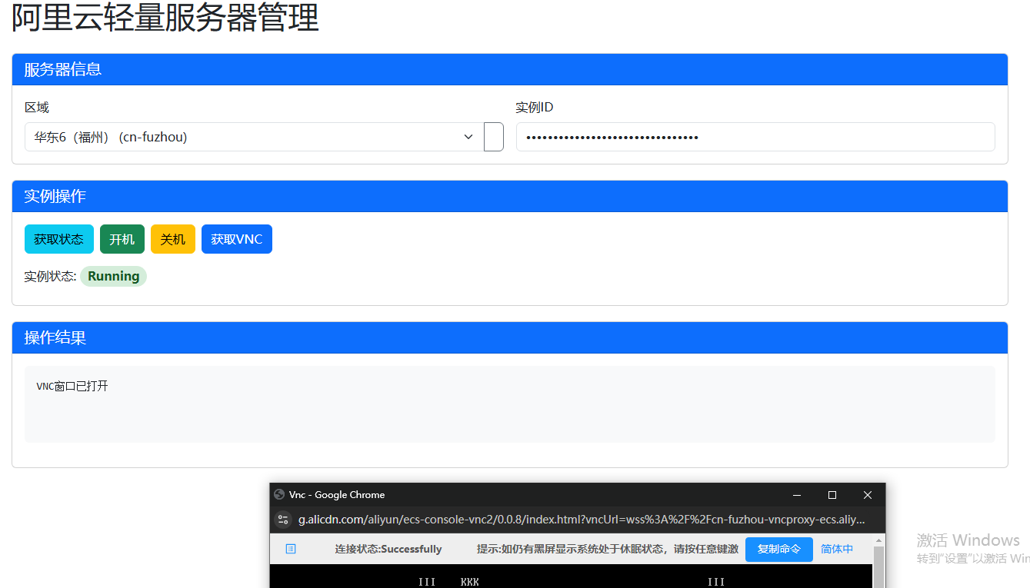Click 复制命令 button in VNC window

click(x=779, y=549)
